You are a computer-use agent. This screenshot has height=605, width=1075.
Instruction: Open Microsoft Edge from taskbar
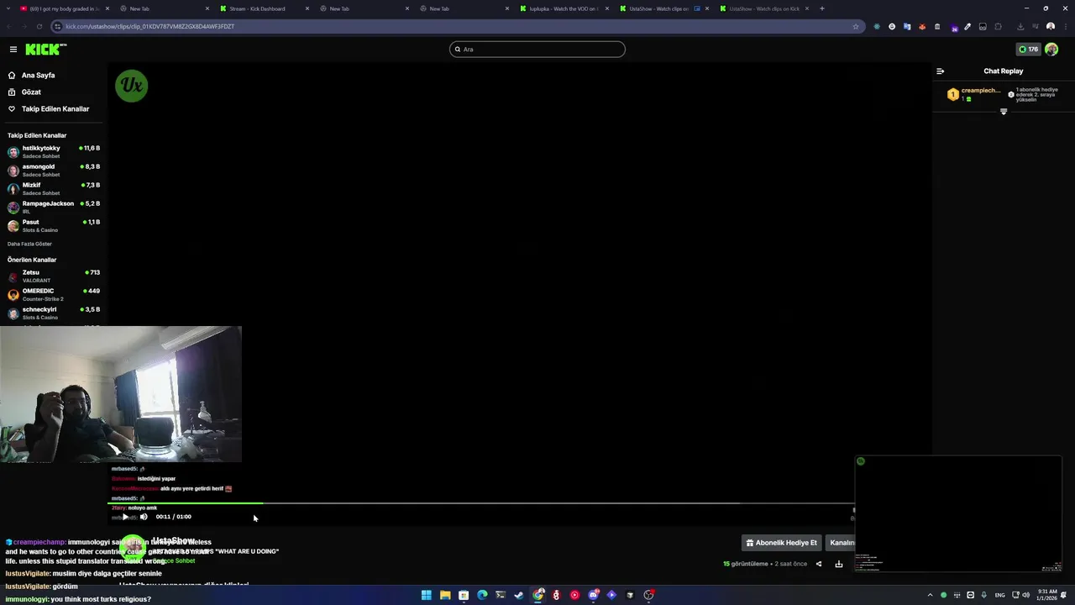(x=482, y=595)
